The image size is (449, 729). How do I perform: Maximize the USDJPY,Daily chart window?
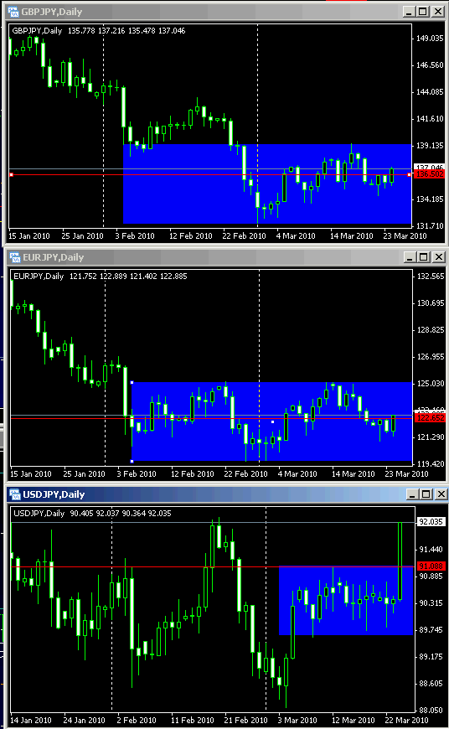(426, 494)
